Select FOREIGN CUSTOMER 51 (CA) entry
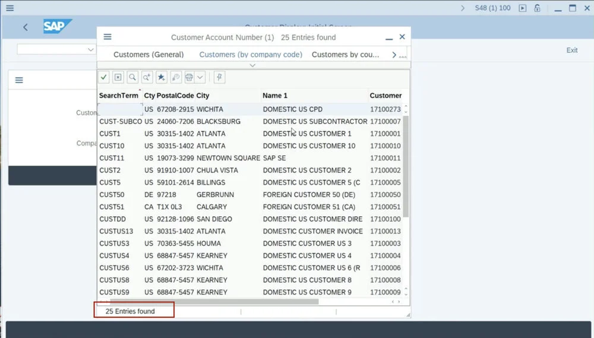This screenshot has height=338, width=594. pyautogui.click(x=309, y=207)
